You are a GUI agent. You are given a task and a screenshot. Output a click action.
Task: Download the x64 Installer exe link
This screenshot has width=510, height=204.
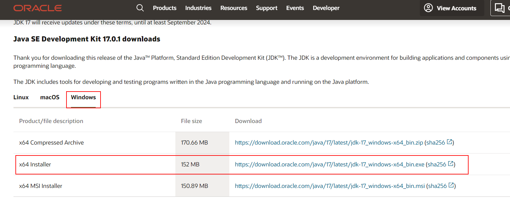(x=330, y=164)
